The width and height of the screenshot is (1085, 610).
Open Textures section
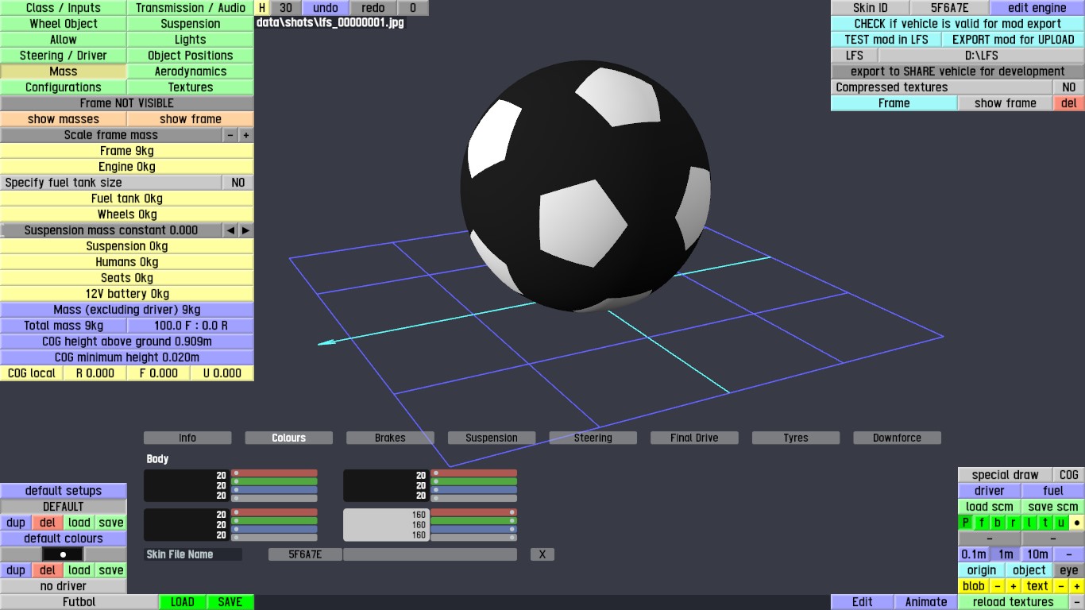tap(191, 87)
